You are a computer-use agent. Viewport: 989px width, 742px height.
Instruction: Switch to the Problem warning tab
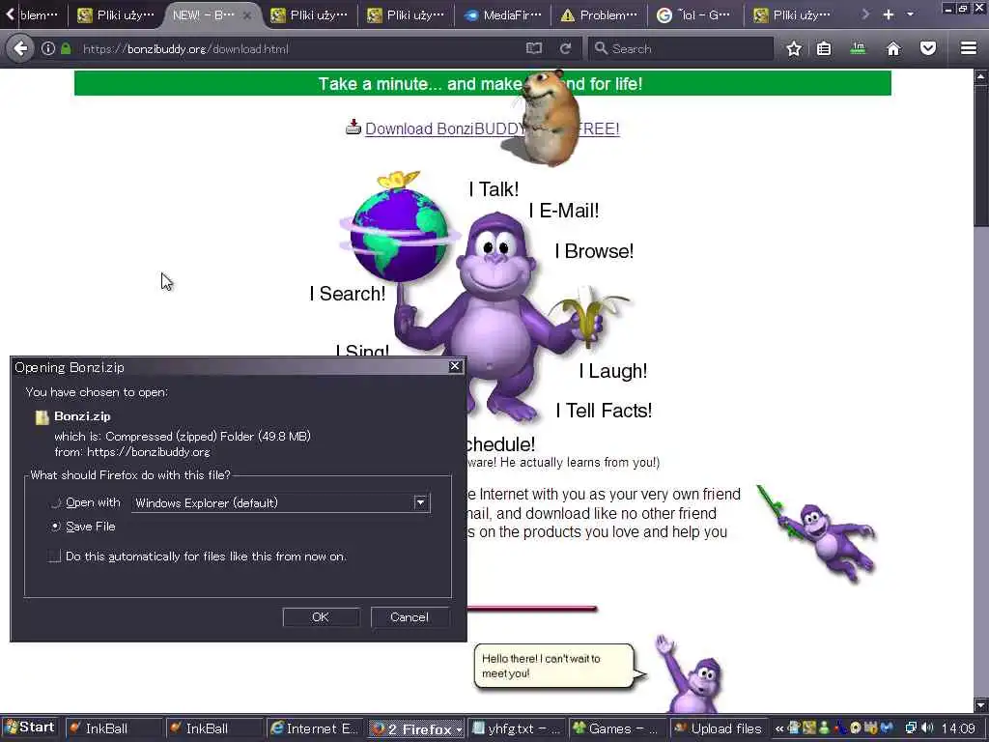(x=599, y=14)
